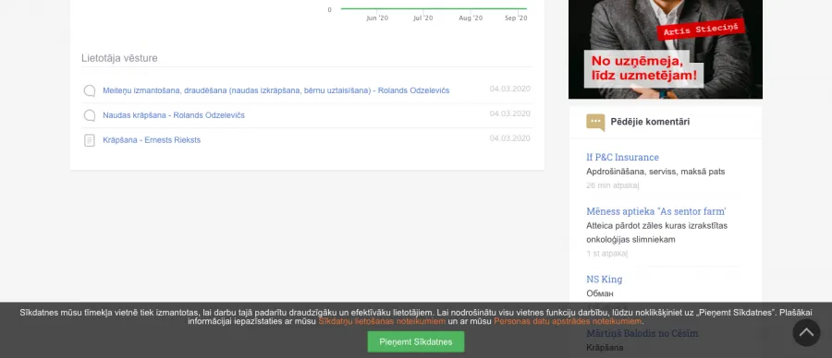Viewport: 832px width, 358px height.
Task: Open Krāpšana - Ernests Rieksts link
Action: (x=152, y=140)
